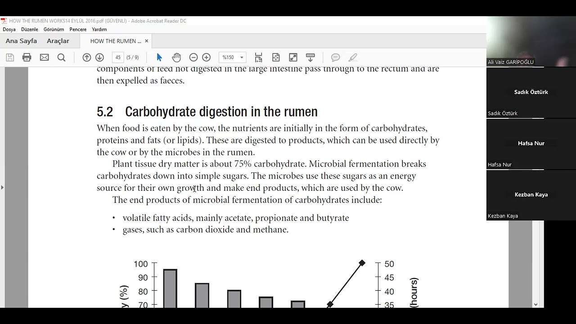Open the Yardım menu
The height and width of the screenshot is (324, 576).
(x=99, y=29)
